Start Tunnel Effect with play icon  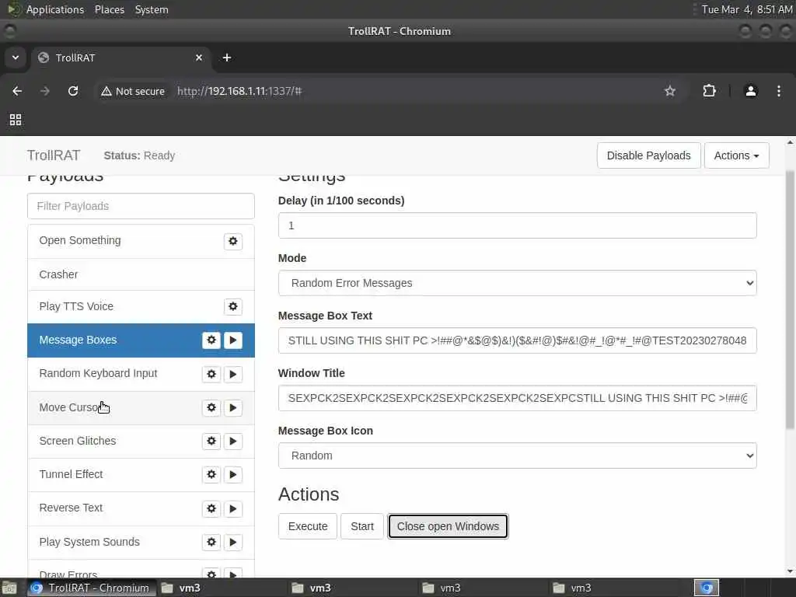[233, 475]
